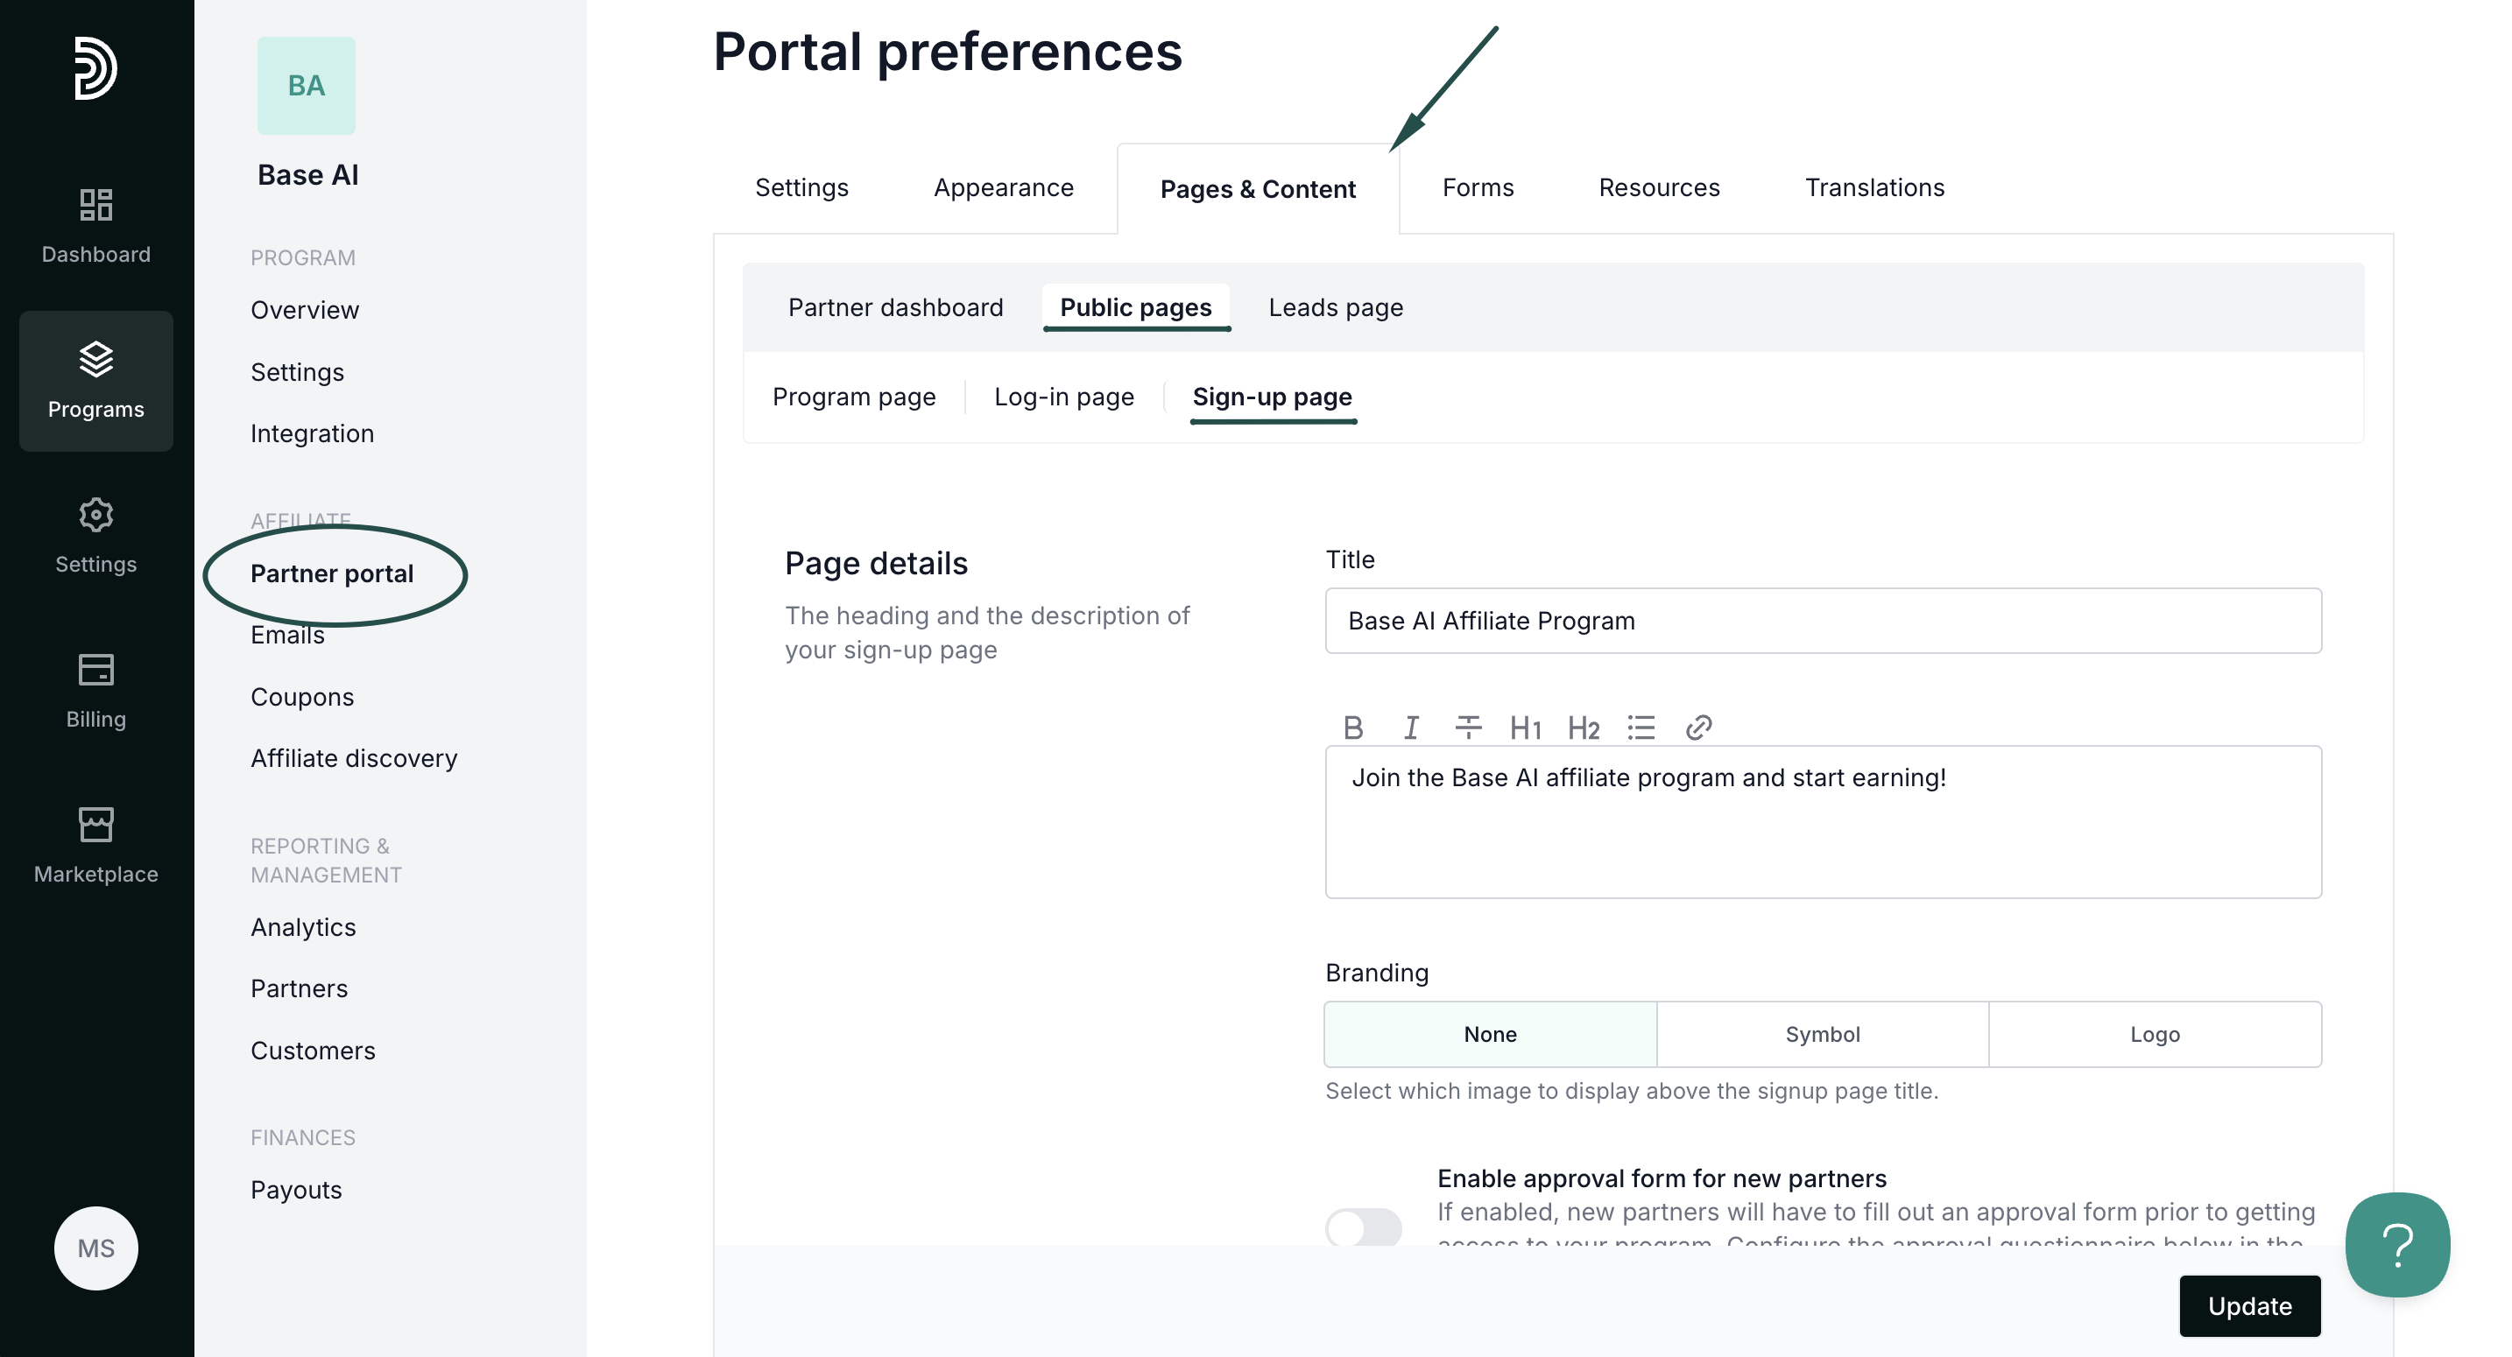The image size is (2512, 1357).
Task: Click the Title input field
Action: (1822, 621)
